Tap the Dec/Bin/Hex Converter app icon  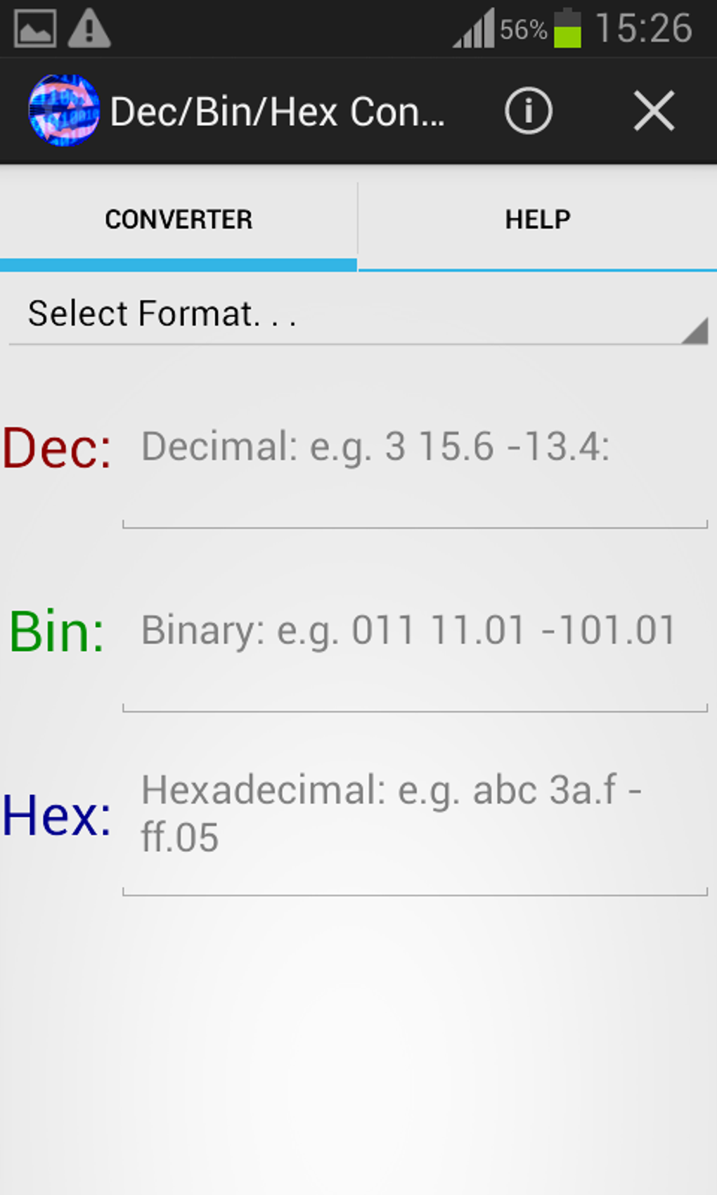[x=63, y=110]
